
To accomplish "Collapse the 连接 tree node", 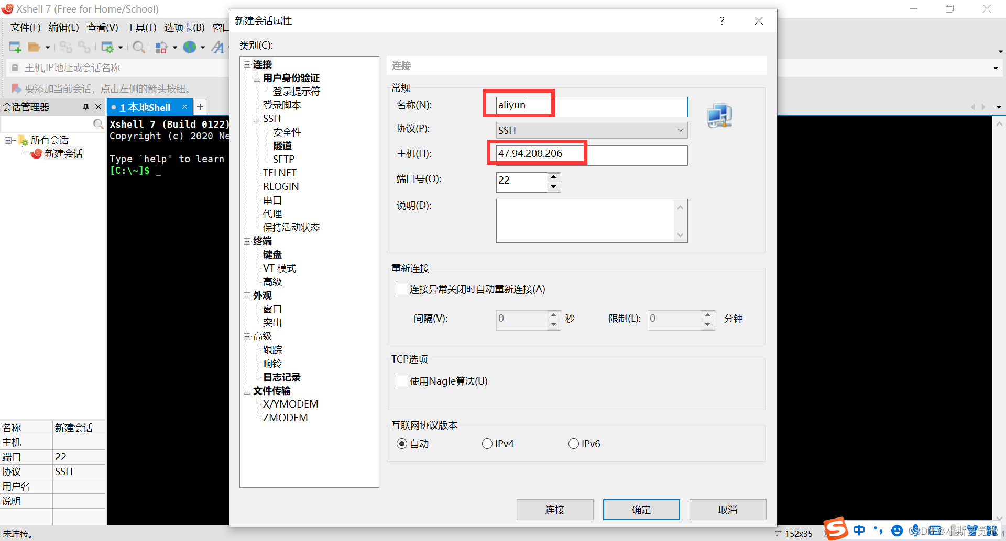I will [x=247, y=64].
